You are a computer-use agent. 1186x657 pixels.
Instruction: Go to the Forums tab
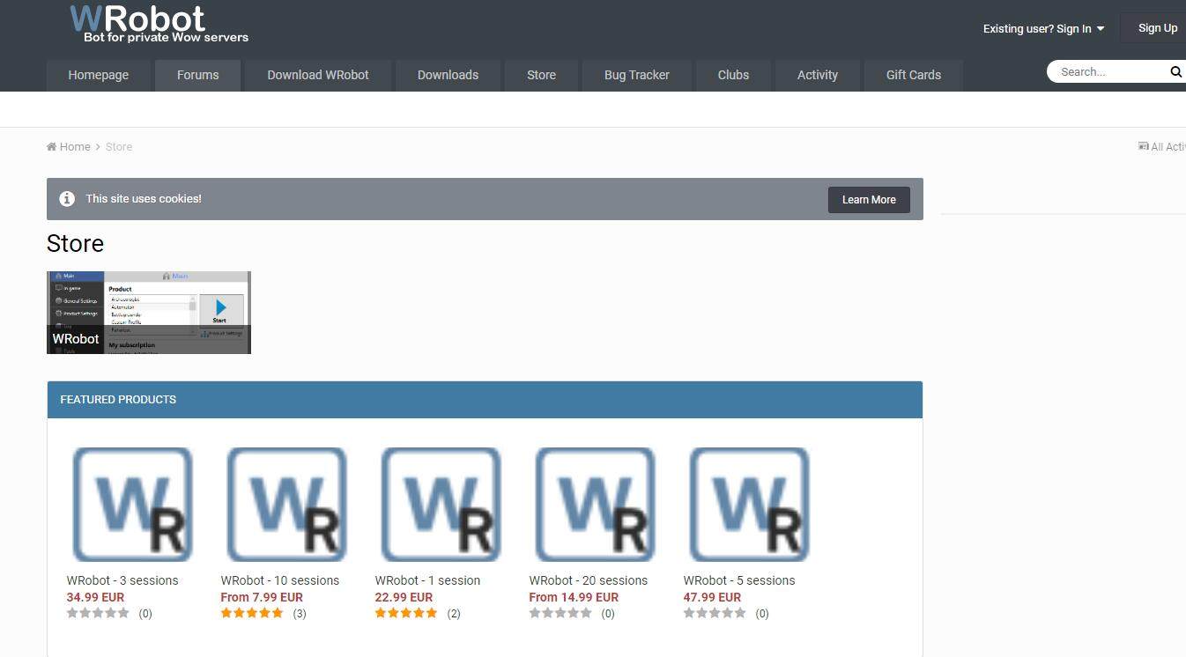tap(198, 76)
